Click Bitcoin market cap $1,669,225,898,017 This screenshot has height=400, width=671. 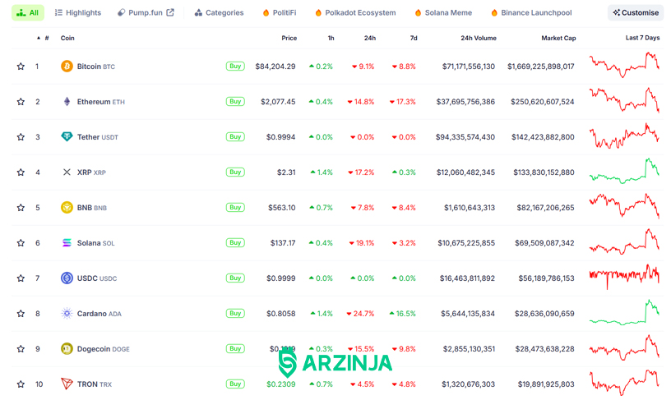click(x=541, y=67)
